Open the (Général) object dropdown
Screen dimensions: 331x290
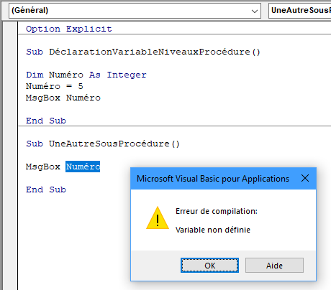[135, 11]
